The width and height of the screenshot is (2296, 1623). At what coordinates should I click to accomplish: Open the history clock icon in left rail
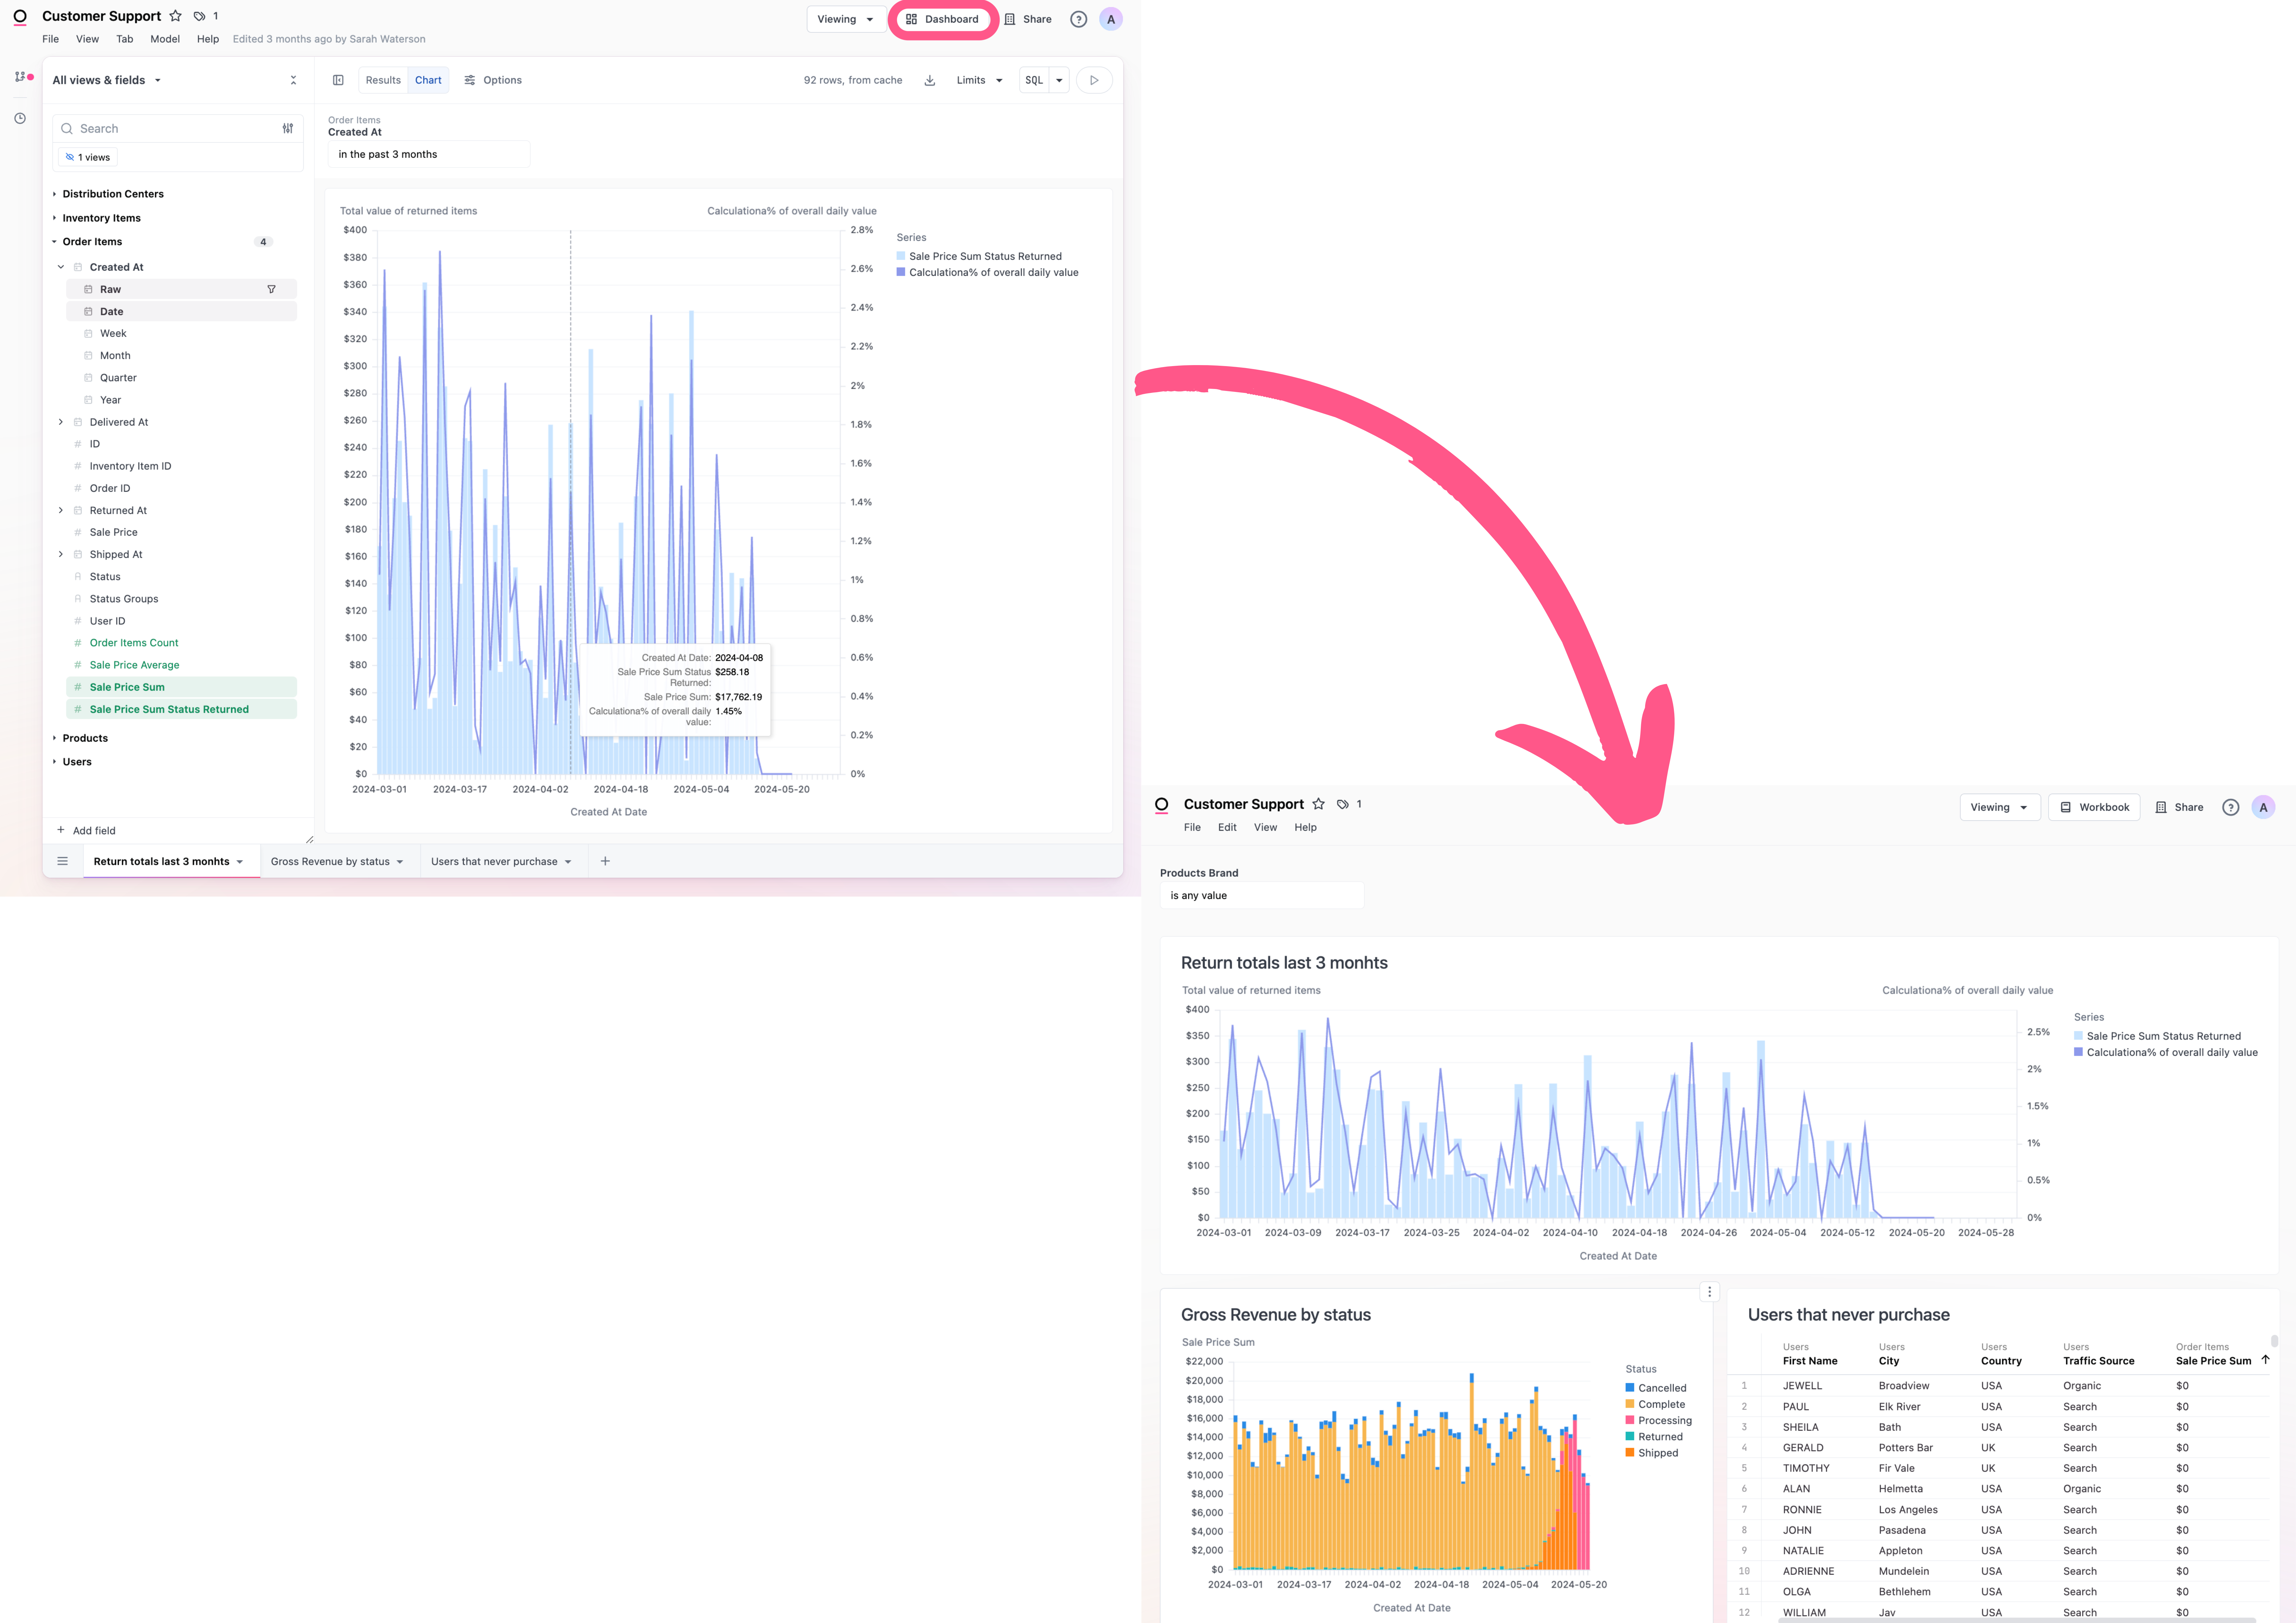click(20, 118)
